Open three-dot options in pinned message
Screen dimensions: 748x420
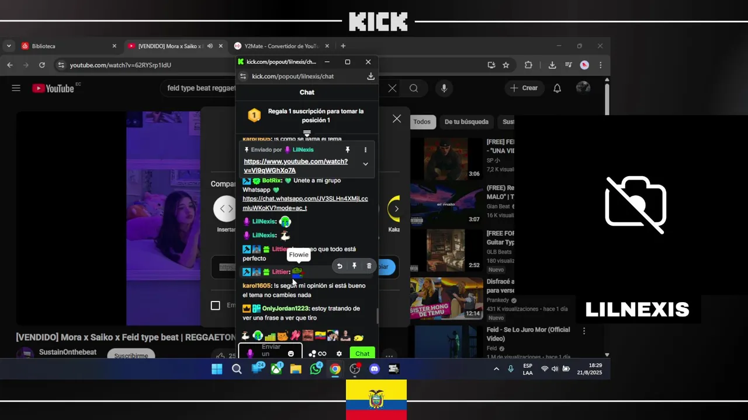pos(366,150)
